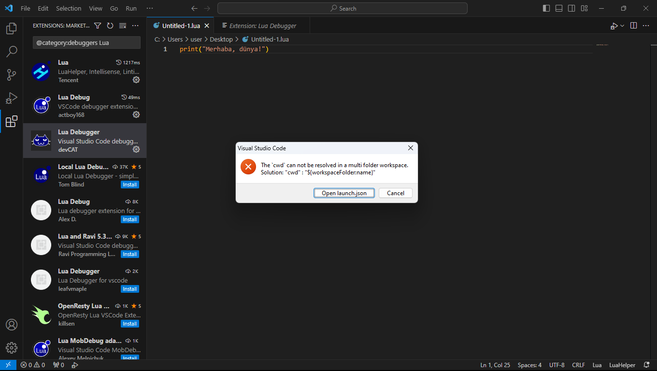Open the File menu
657x371 pixels.
(26, 8)
